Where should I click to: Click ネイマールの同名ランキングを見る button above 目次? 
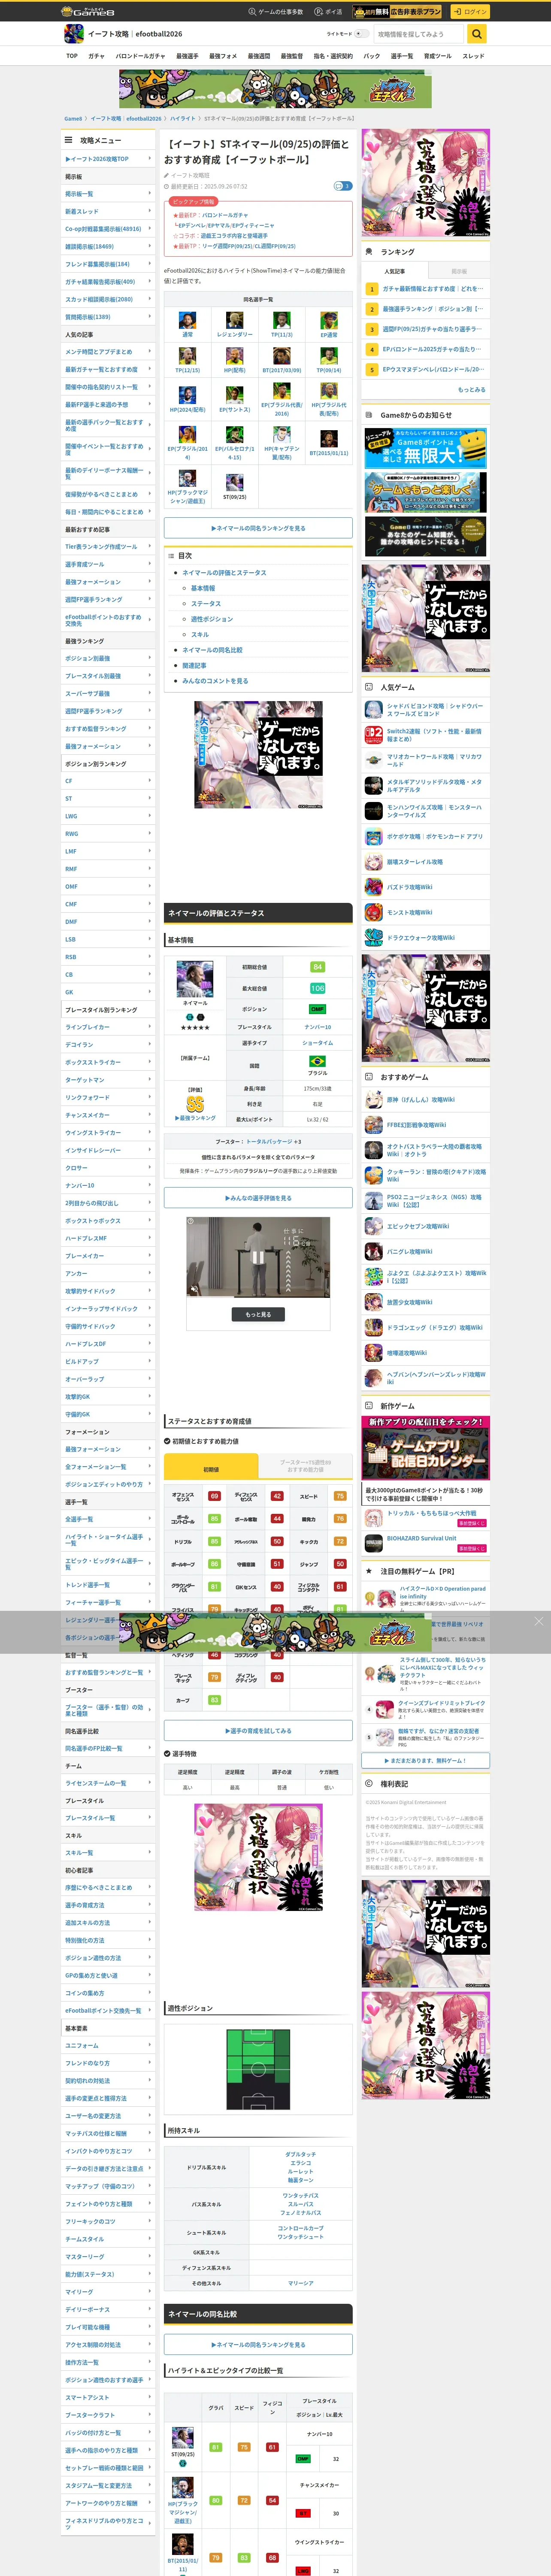click(258, 528)
